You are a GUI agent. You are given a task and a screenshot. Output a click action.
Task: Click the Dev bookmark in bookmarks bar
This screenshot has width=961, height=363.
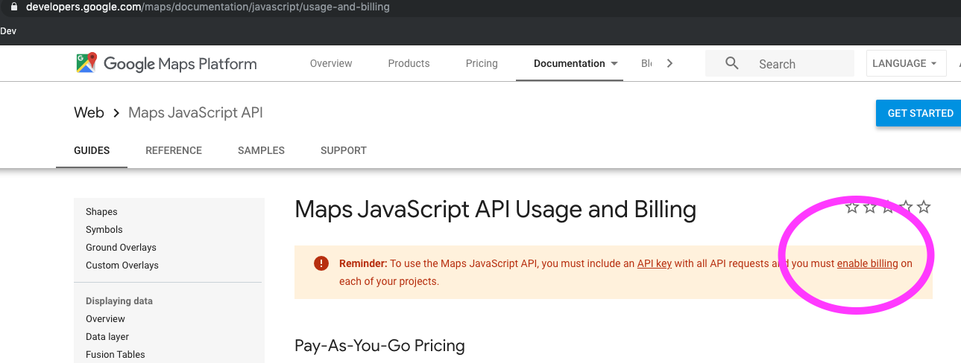point(8,31)
